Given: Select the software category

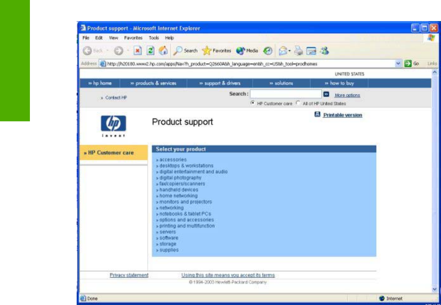Looking at the screenshot, I should click(x=169, y=238).
